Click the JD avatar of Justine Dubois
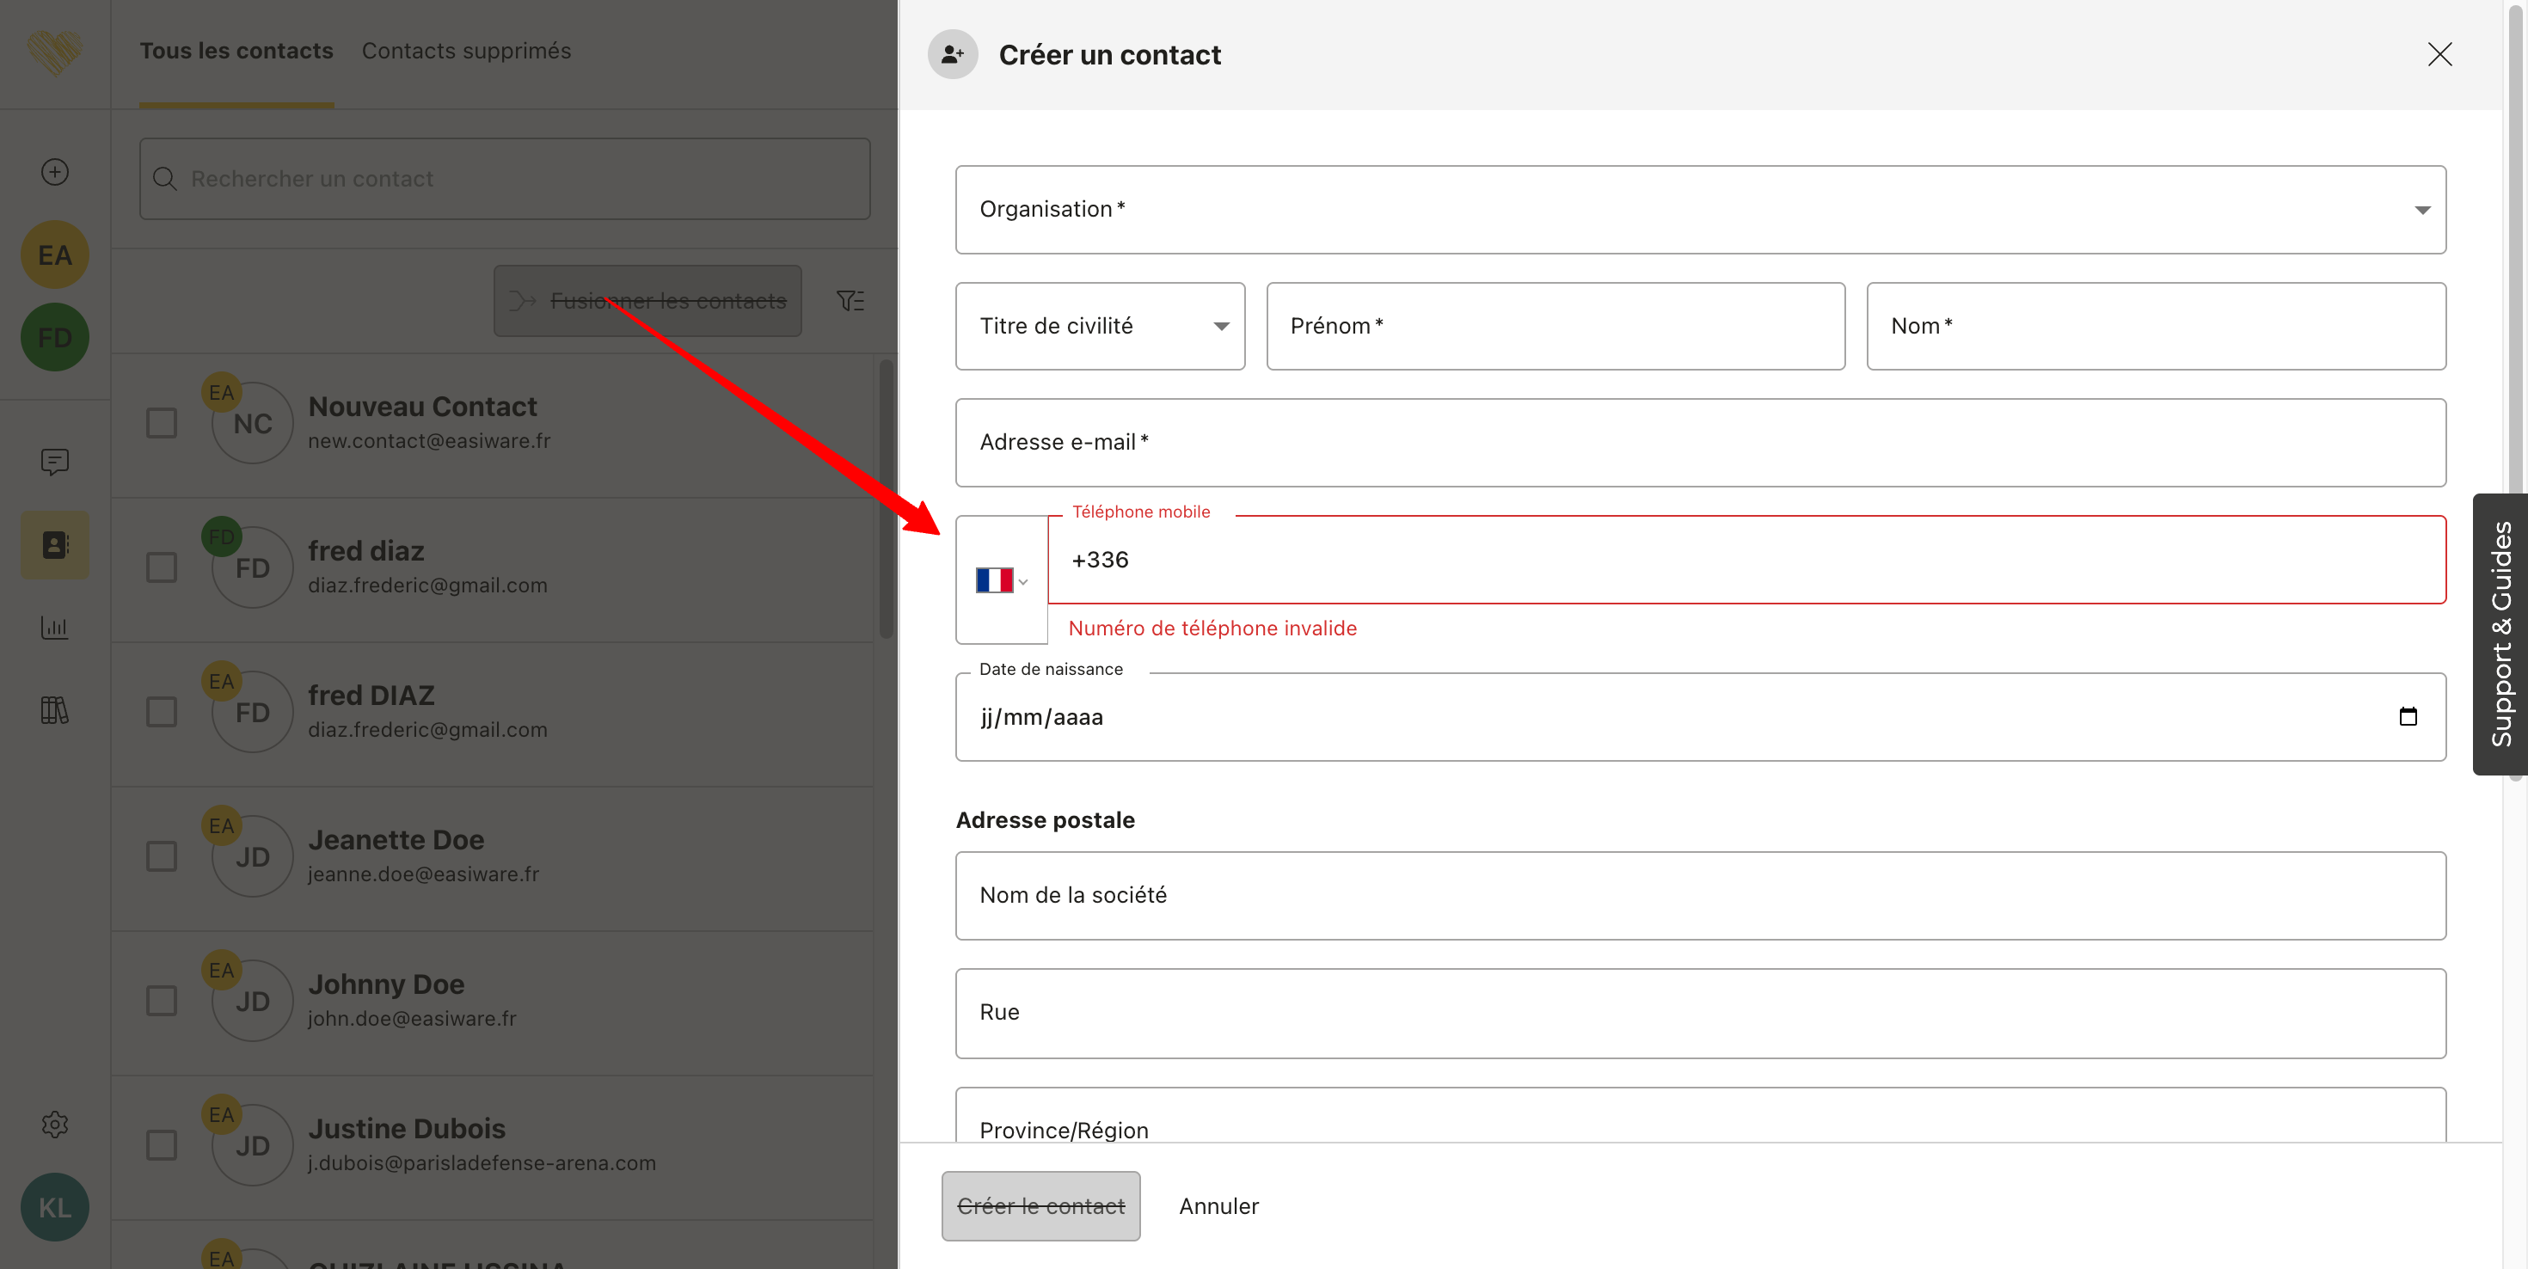 (252, 1145)
